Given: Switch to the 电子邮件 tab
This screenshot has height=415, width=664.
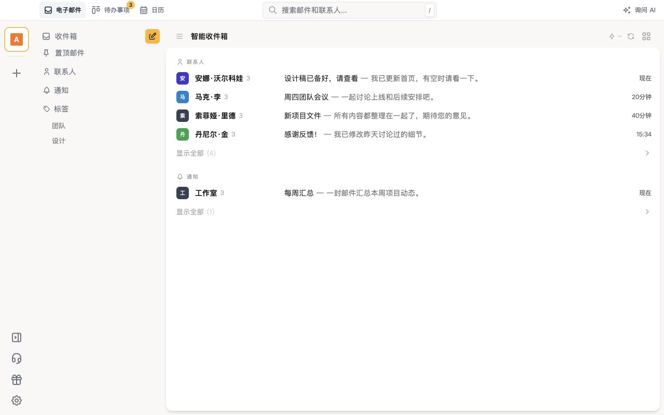Looking at the screenshot, I should (x=62, y=10).
